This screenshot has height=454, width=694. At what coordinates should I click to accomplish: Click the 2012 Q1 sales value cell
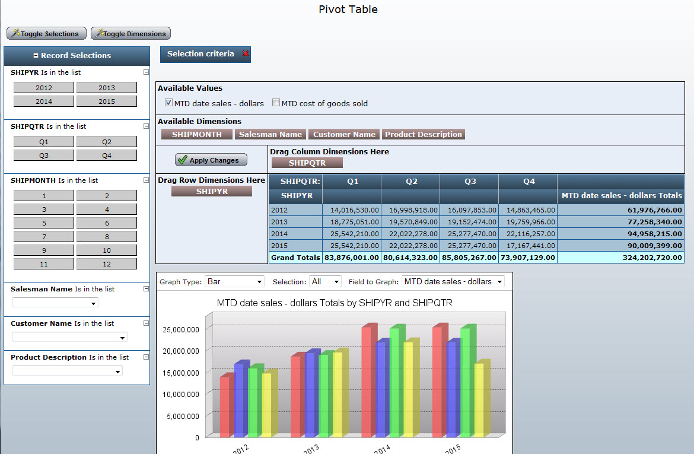pyautogui.click(x=352, y=210)
